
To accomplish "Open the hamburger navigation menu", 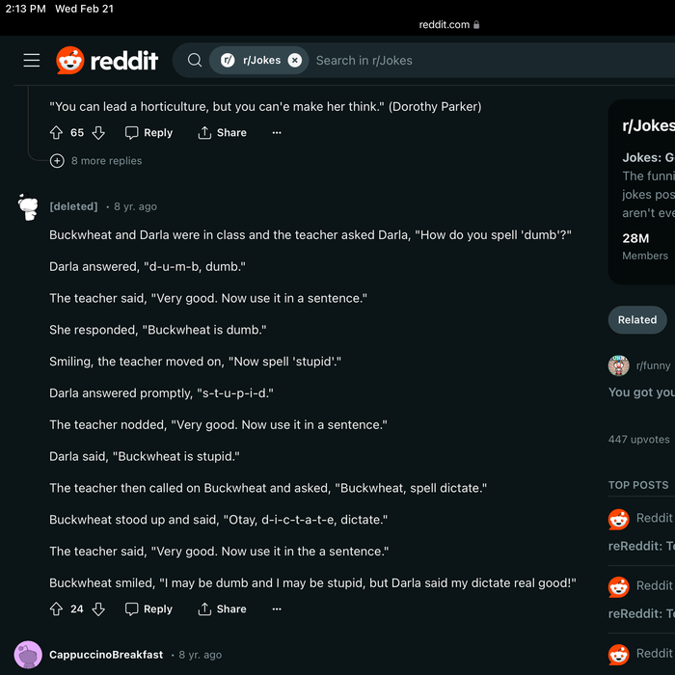I will pyautogui.click(x=32, y=60).
